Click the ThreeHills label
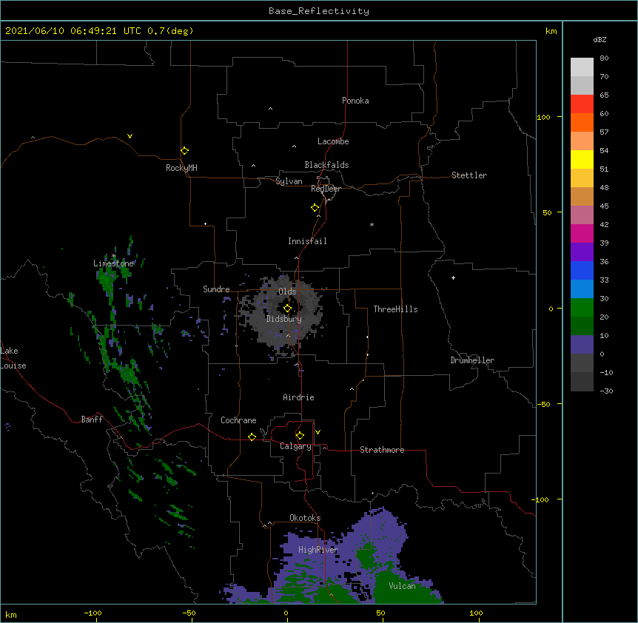Screen dimensions: 638x623 pyautogui.click(x=395, y=309)
